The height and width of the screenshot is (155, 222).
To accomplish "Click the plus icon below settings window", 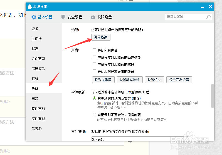I will 130,142.
